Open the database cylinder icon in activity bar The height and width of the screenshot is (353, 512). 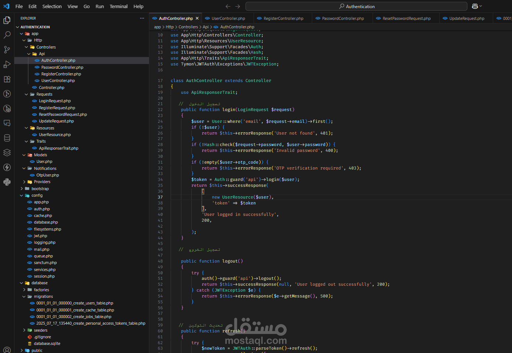pos(7,138)
